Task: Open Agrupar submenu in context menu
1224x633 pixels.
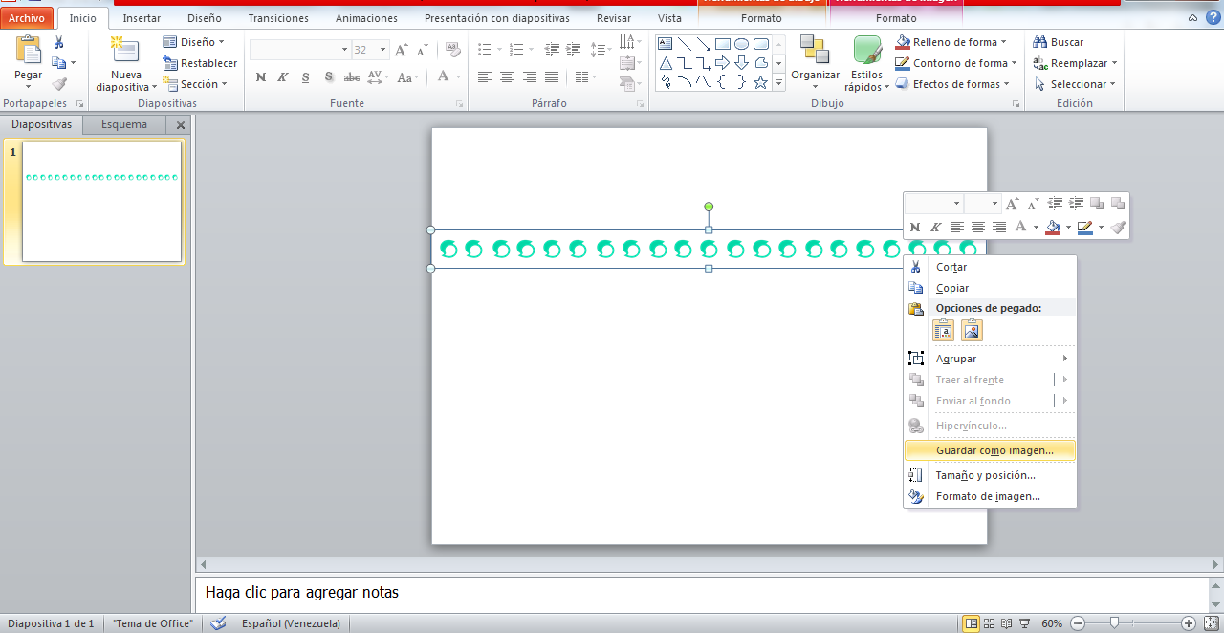Action: [x=990, y=359]
